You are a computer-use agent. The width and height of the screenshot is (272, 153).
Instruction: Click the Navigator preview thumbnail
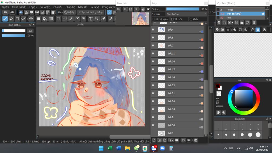tap(140, 19)
